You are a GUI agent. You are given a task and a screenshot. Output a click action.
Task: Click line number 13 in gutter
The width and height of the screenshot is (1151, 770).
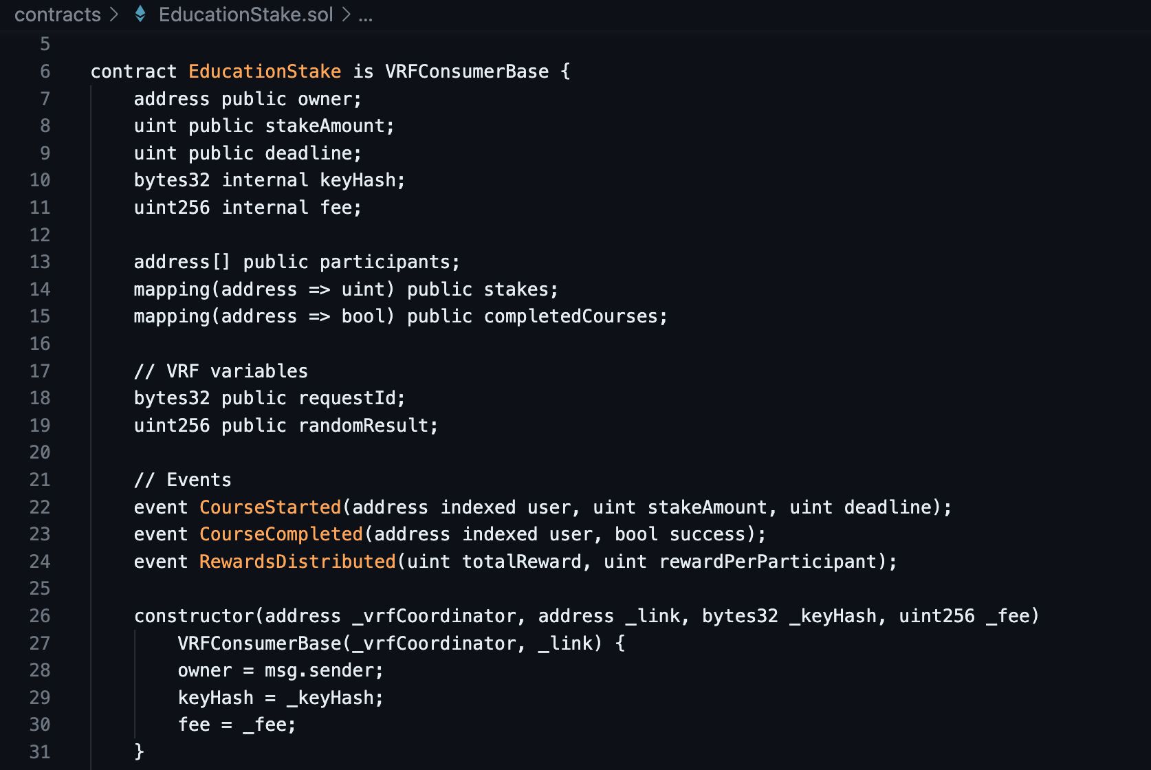point(40,262)
